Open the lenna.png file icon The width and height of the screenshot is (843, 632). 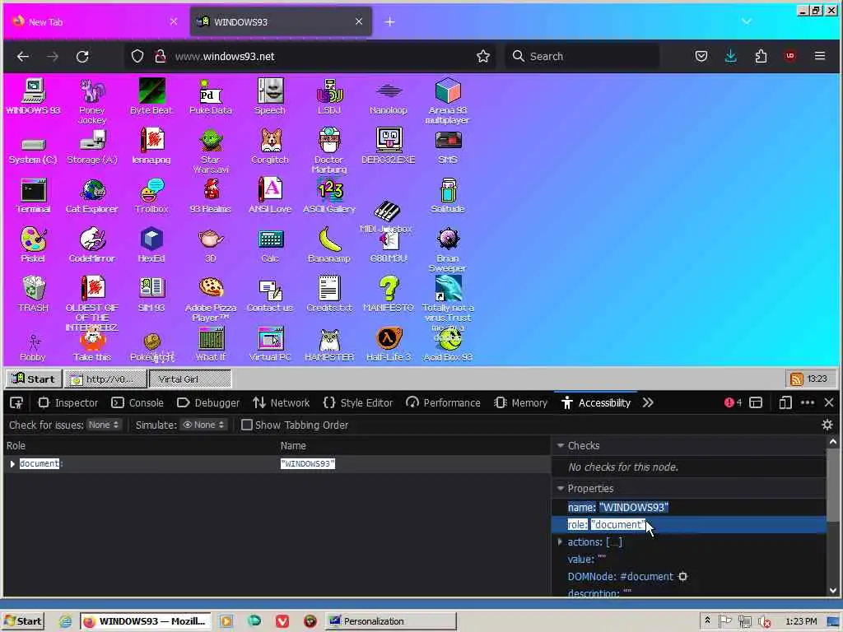coord(151,146)
